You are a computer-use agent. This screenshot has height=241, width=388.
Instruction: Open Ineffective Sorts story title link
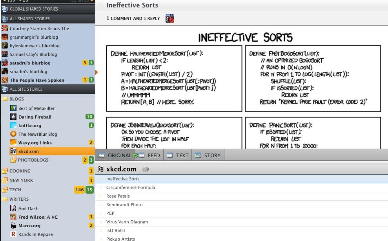[132, 5]
